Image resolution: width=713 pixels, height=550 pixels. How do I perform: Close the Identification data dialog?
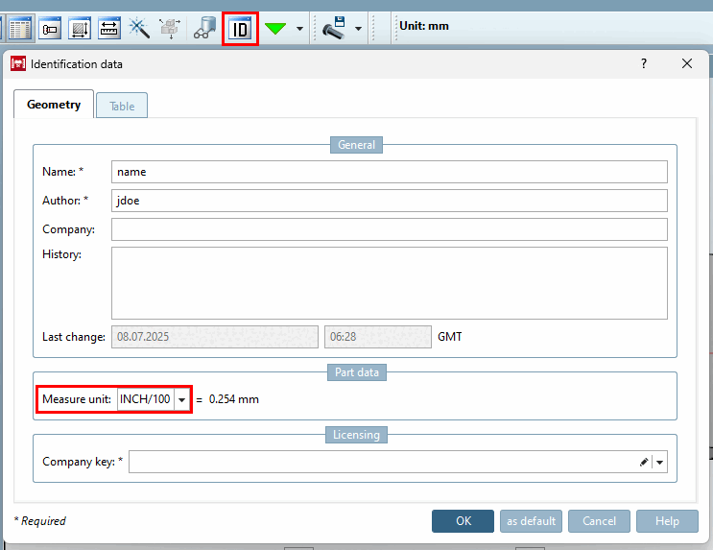[687, 63]
